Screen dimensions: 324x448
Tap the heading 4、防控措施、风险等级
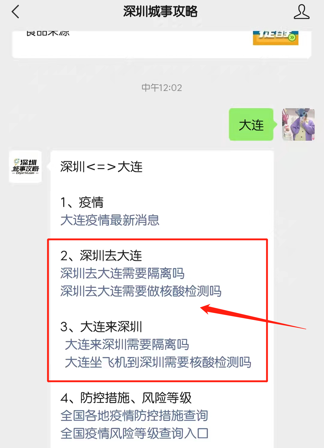(126, 398)
